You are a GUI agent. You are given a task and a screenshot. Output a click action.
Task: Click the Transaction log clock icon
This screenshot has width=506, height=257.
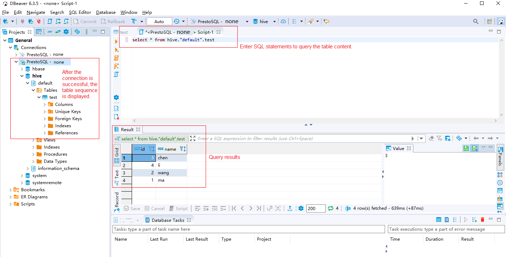click(x=177, y=21)
